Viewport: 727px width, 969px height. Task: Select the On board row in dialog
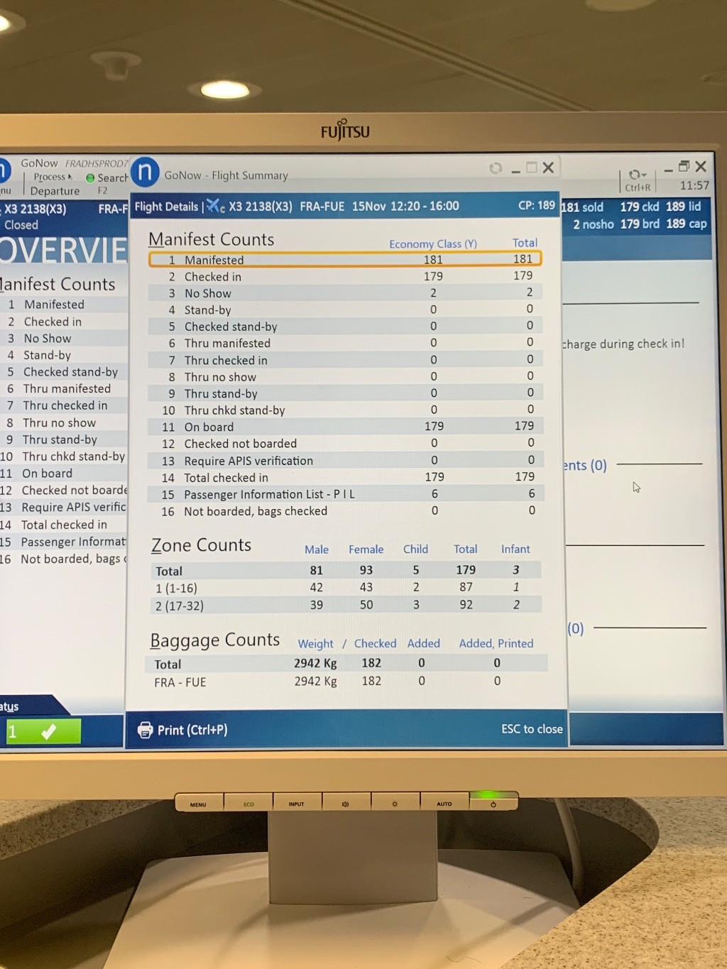pos(344,427)
